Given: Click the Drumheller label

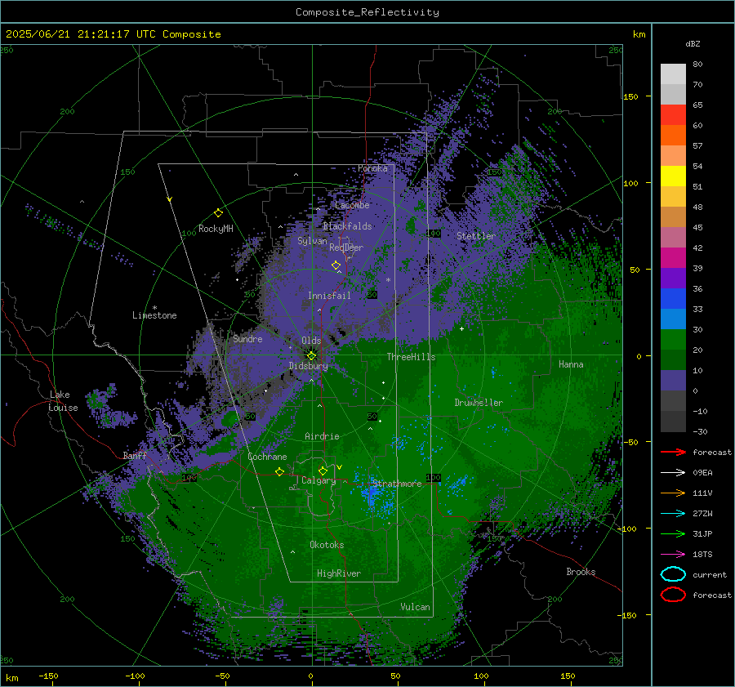Looking at the screenshot, I should pos(479,403).
